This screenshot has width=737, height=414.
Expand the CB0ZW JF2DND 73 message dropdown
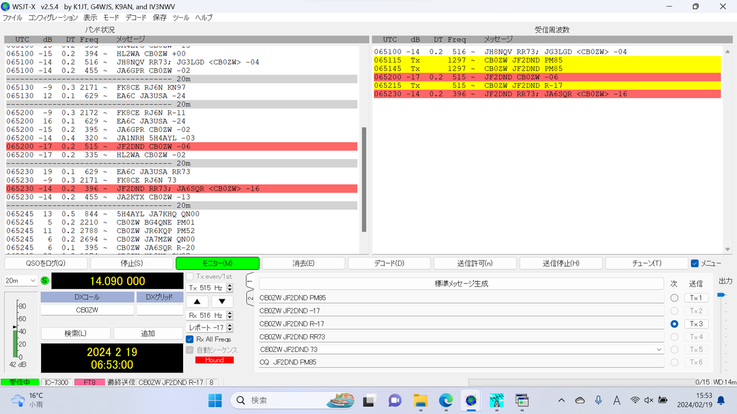pos(660,350)
